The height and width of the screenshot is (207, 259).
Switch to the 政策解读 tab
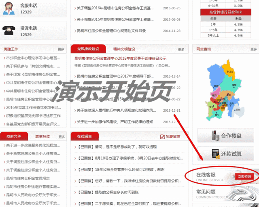click(x=42, y=136)
